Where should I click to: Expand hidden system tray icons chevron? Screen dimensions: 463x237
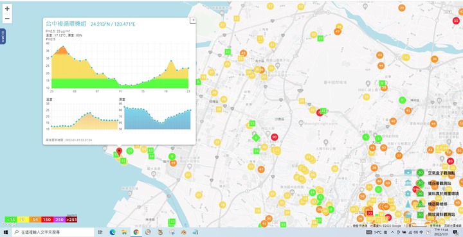tap(393, 233)
